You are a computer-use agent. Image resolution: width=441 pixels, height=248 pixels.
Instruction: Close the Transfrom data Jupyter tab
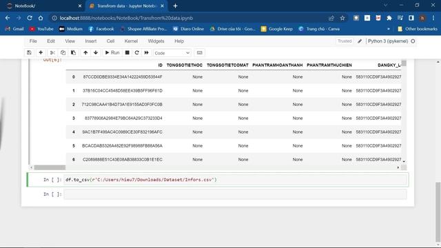coord(163,6)
